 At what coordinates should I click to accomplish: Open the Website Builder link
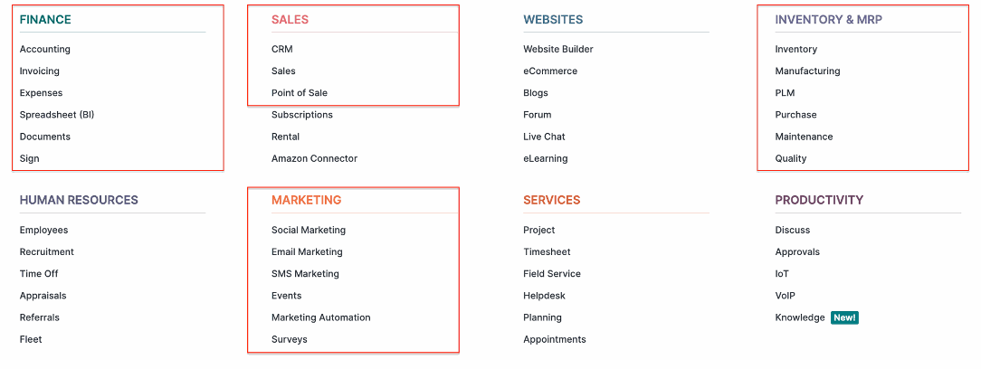coord(558,50)
